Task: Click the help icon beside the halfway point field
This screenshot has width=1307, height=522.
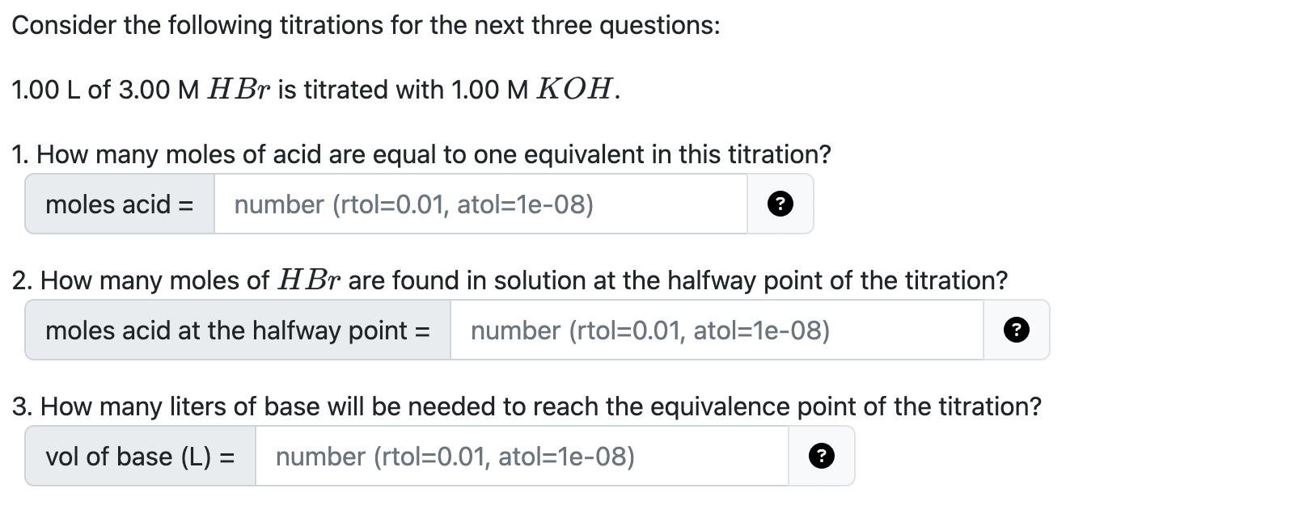Action: tap(1016, 330)
